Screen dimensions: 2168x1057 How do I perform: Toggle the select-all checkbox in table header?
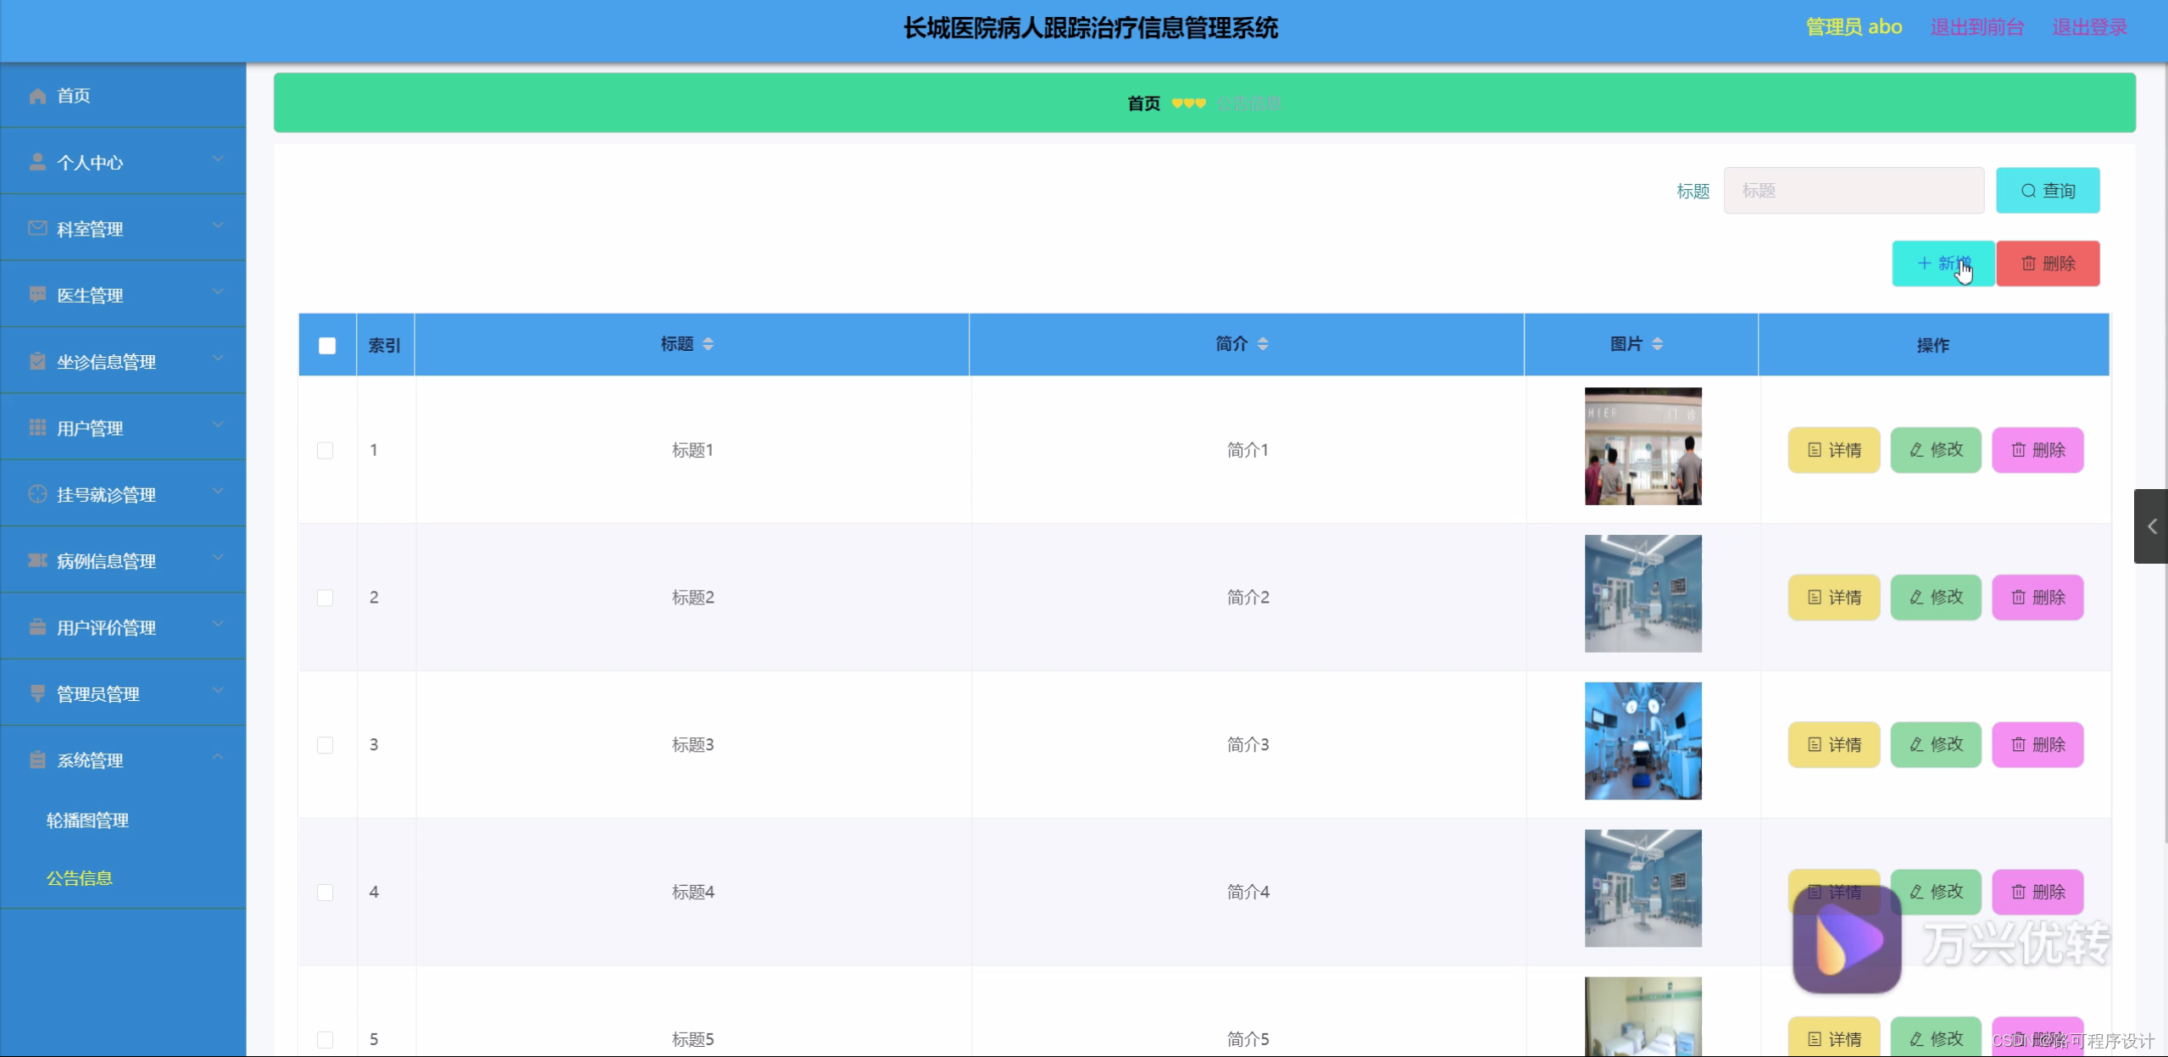tap(327, 346)
